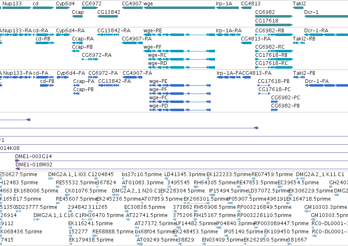The height and width of the screenshot is (246, 348).
Task: Click the wge-PE protein label
Action: pos(158,81)
